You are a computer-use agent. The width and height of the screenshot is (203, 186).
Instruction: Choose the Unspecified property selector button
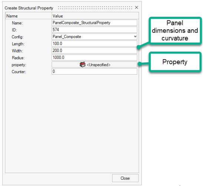tap(94, 65)
